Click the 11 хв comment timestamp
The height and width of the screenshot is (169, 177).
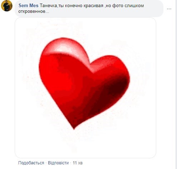[78, 163]
